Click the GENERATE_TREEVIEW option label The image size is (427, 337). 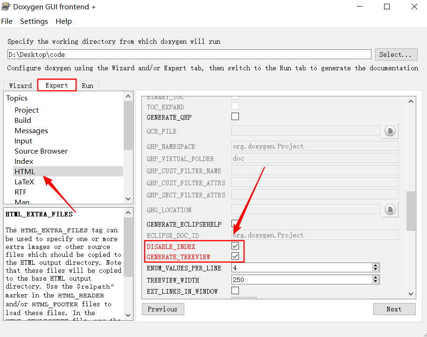click(178, 257)
